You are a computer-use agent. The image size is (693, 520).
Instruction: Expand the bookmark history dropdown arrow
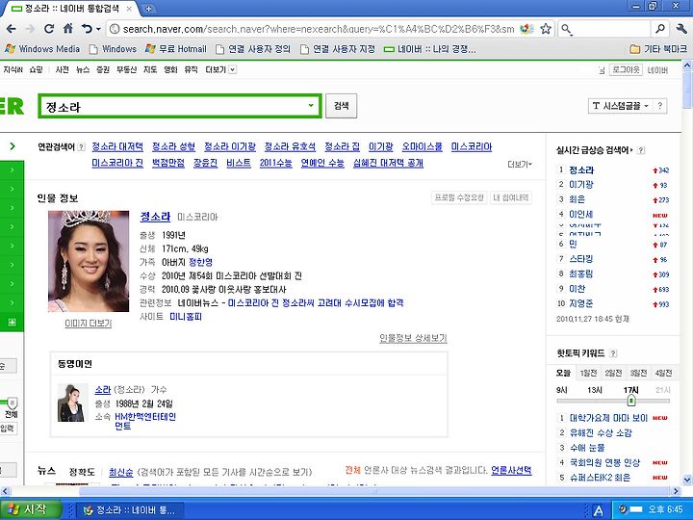tap(98, 29)
